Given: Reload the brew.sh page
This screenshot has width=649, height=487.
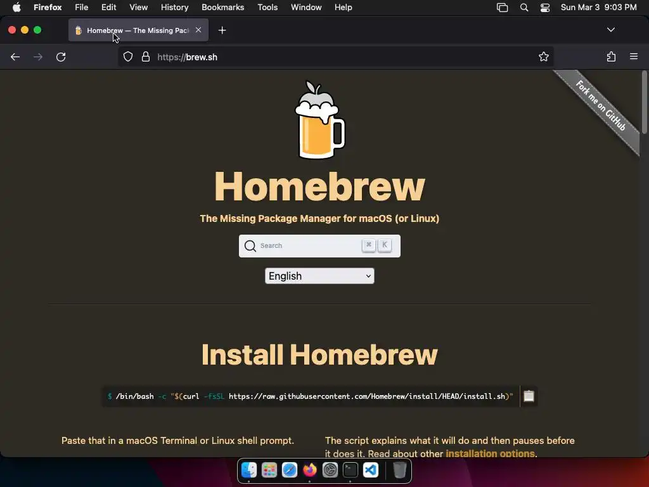Looking at the screenshot, I should [x=61, y=56].
